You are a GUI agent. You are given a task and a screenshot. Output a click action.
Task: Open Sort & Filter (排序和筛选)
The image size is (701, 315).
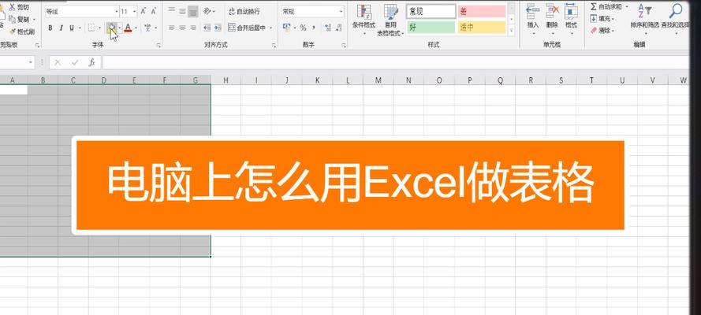[x=645, y=18]
